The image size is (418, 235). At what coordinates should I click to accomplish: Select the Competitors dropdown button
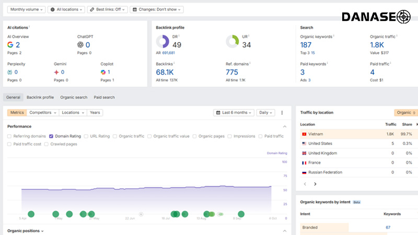42,112
